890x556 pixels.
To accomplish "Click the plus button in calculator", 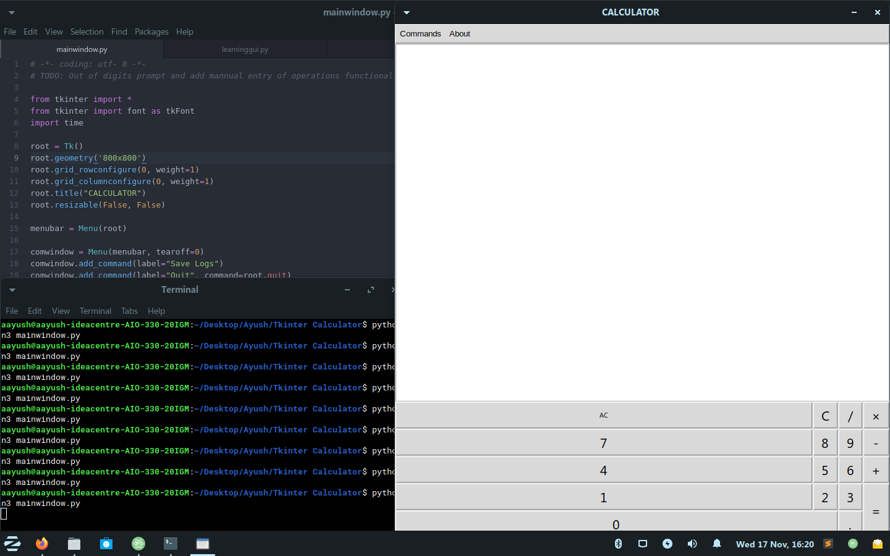I will tap(876, 470).
